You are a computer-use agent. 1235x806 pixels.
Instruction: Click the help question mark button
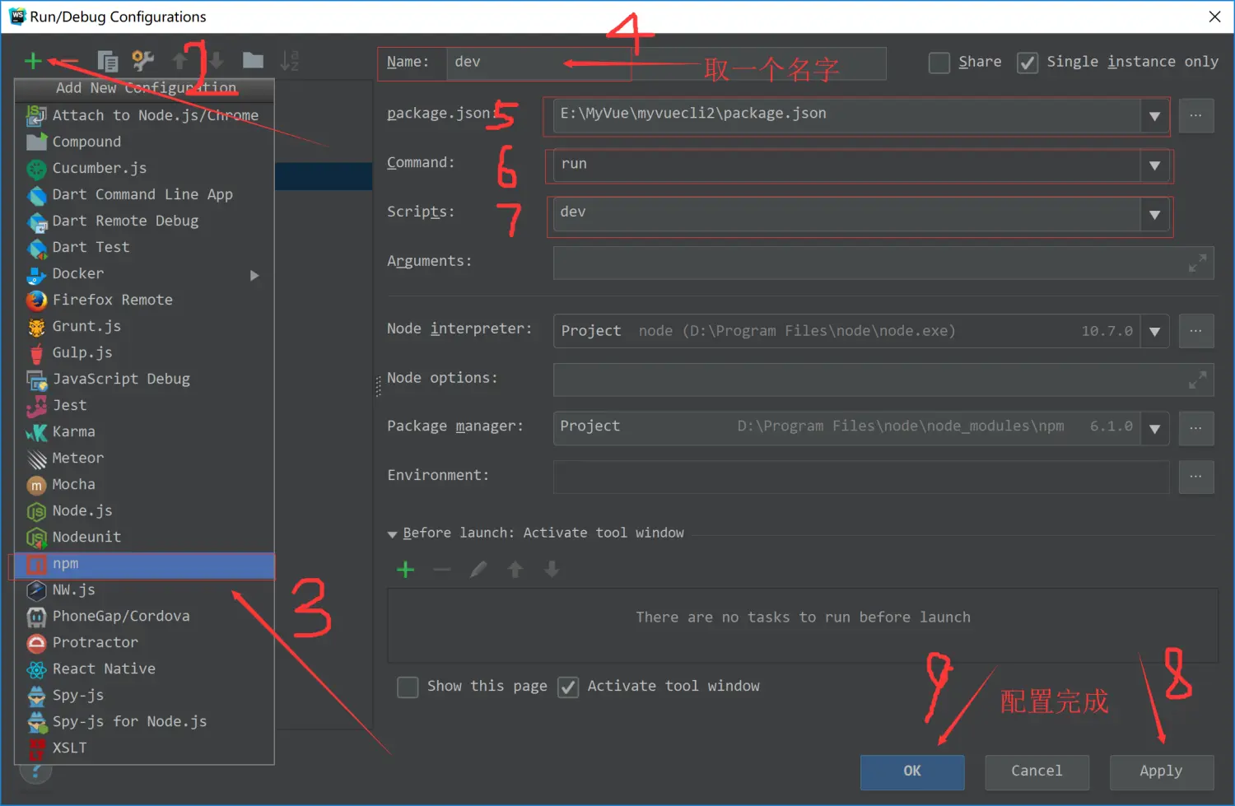tap(35, 771)
